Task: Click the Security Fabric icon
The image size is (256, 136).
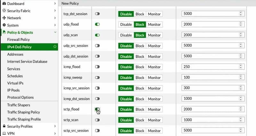Action: (4, 11)
